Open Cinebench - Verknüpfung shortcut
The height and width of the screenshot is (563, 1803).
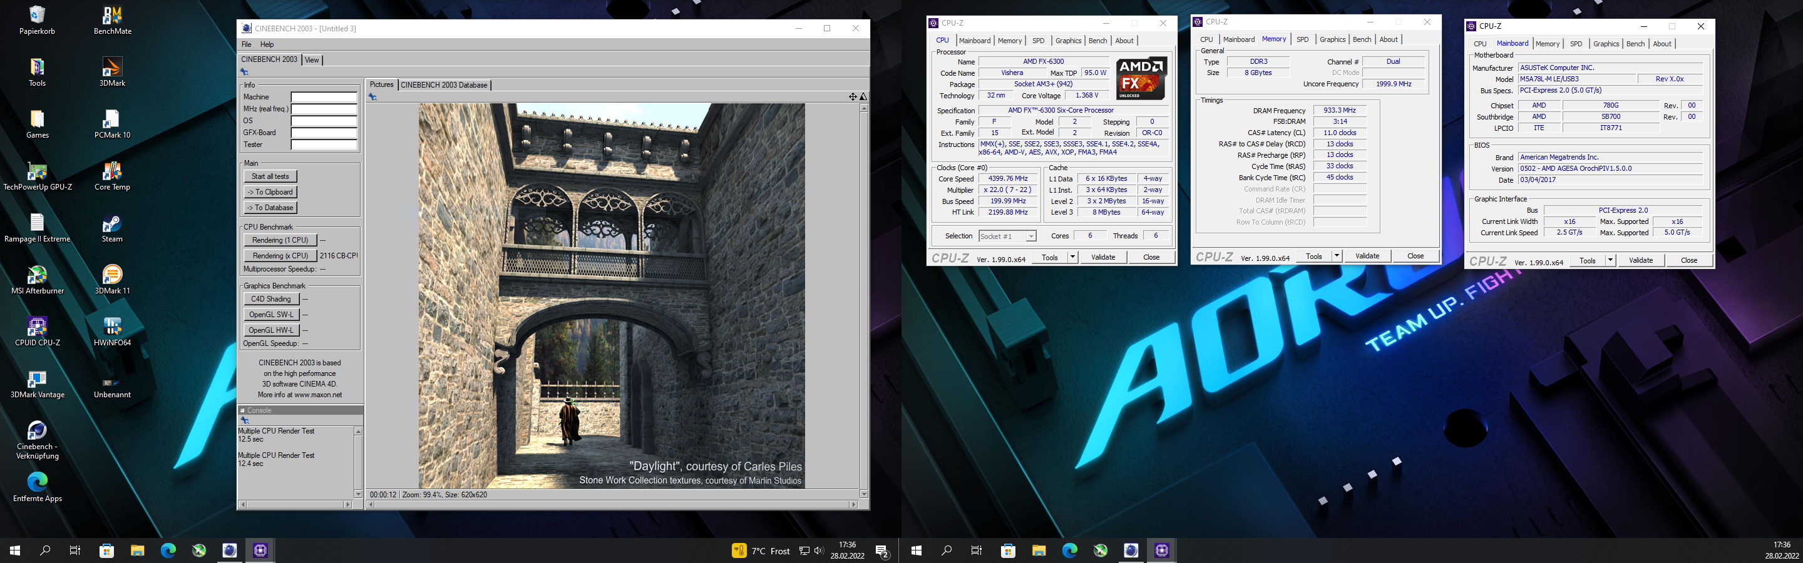click(x=37, y=440)
